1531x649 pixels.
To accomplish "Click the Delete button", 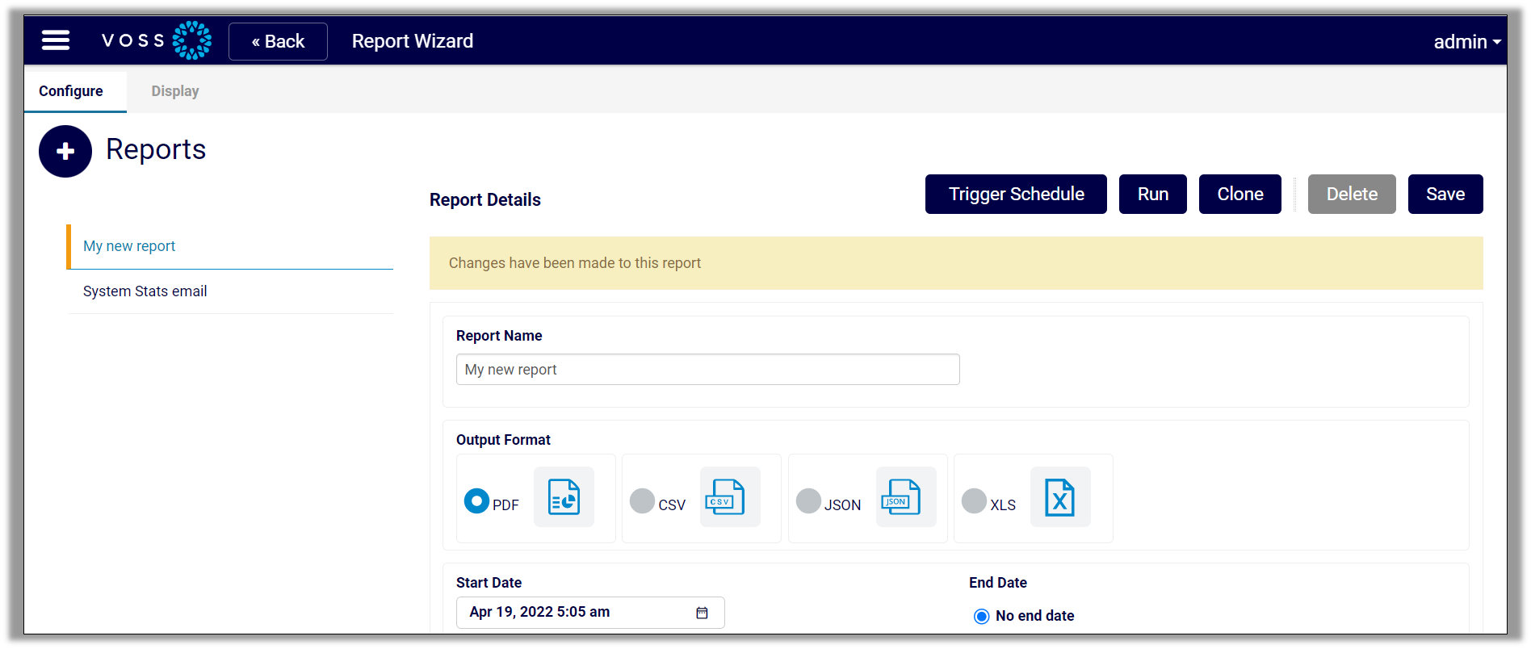I will 1352,194.
